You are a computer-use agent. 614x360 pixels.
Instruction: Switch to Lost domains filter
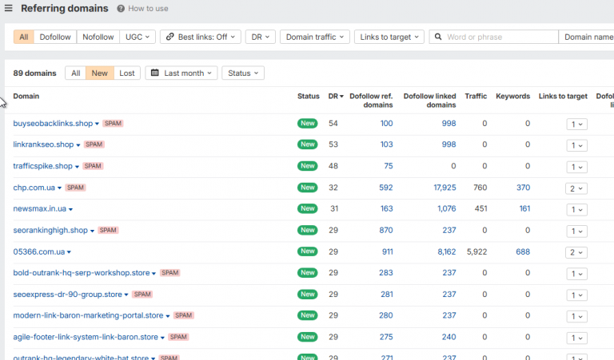click(127, 73)
